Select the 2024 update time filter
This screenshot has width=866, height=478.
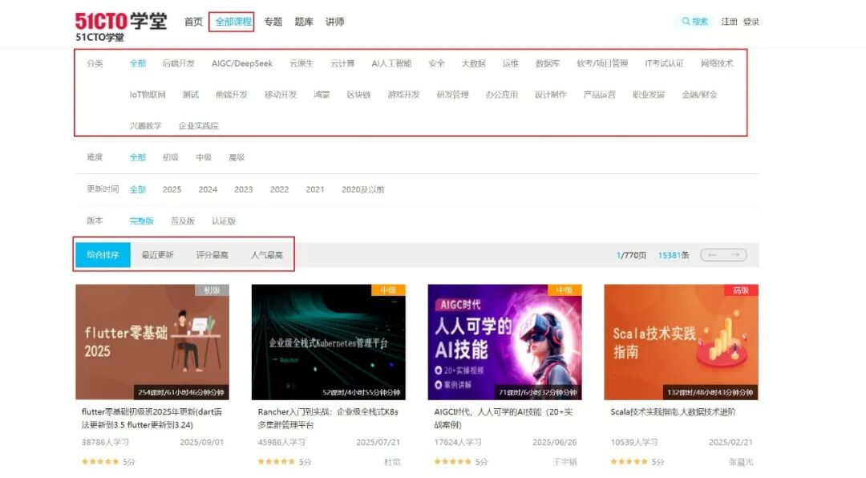click(208, 189)
